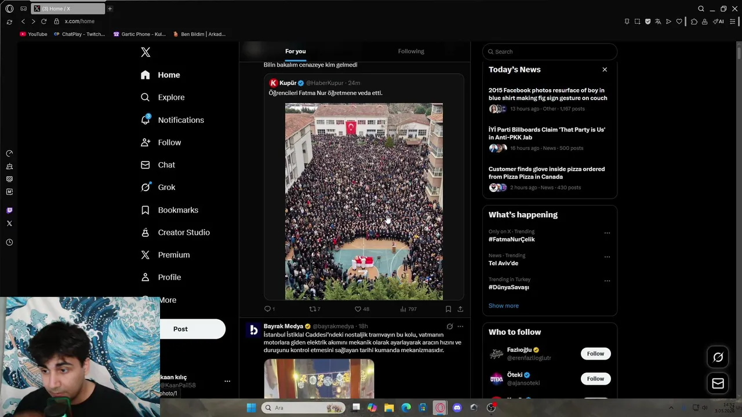Screen dimensions: 742x417
Task: Open the Bayrak Medya profile avatar
Action: click(253, 330)
